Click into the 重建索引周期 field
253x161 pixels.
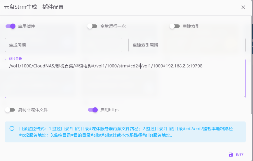(187, 45)
